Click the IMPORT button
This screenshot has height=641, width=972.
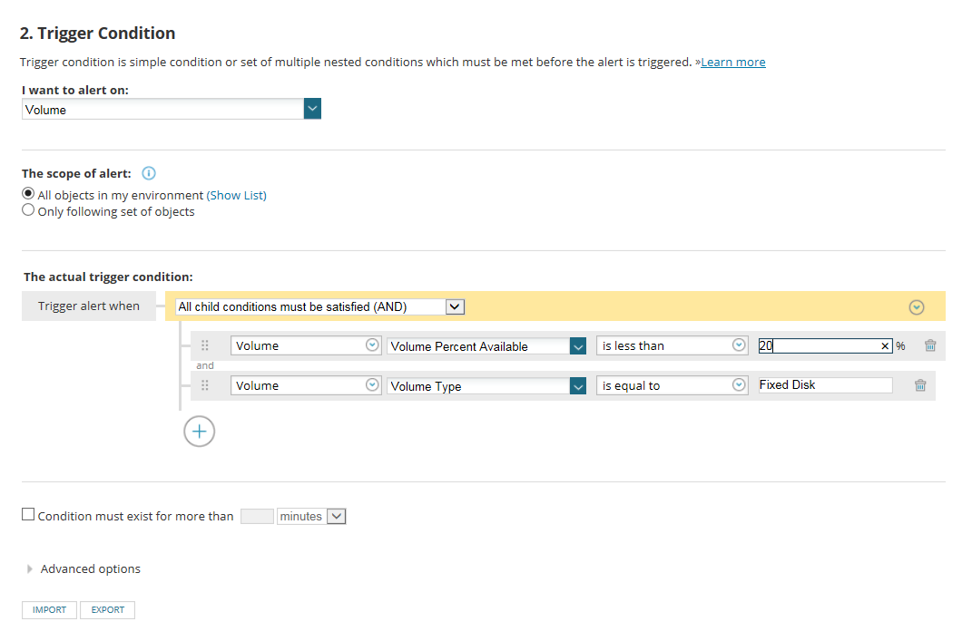tap(50, 610)
